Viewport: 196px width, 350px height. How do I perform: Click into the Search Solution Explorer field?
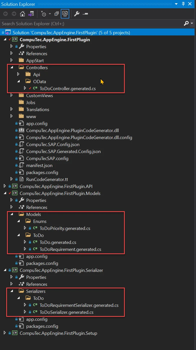(90, 23)
